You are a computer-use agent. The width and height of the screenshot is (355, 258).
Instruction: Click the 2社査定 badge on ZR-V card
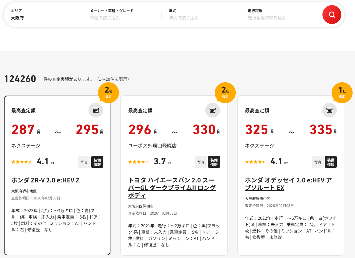point(108,93)
